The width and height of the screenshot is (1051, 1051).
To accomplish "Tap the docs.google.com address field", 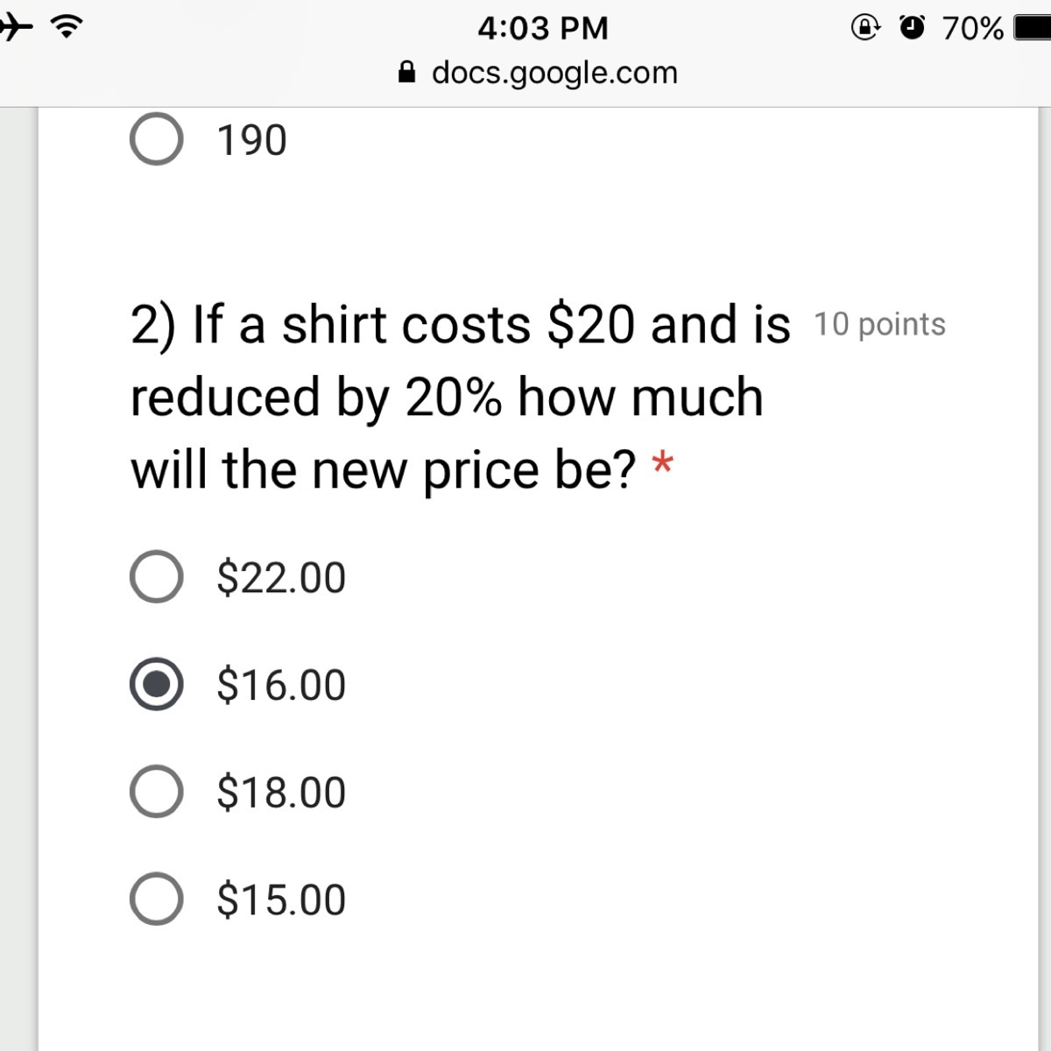I will coord(554,73).
